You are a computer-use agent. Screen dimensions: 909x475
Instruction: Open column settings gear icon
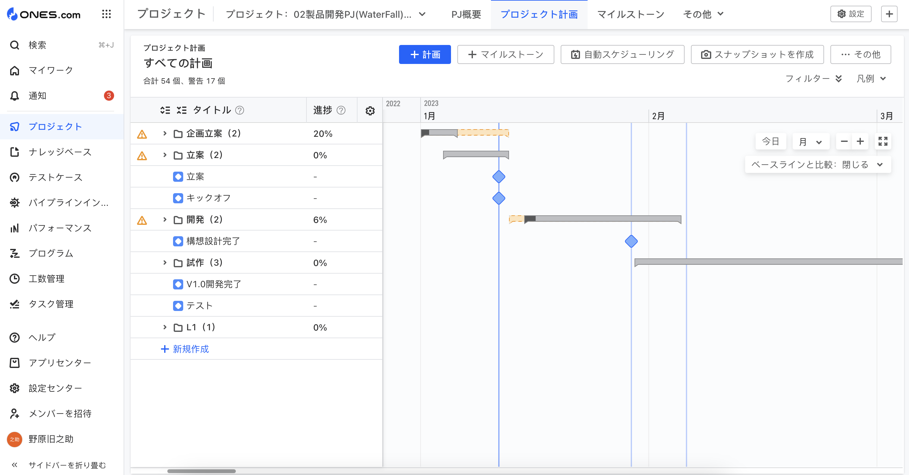(370, 111)
